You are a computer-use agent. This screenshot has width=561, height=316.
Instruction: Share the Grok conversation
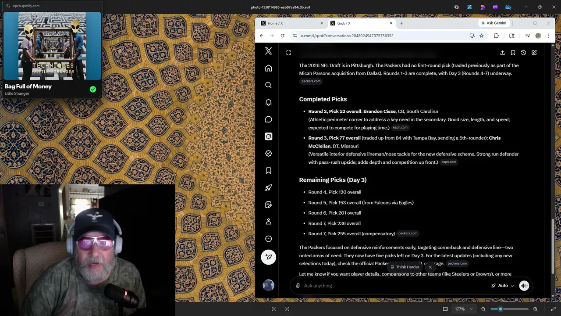pyautogui.click(x=502, y=53)
